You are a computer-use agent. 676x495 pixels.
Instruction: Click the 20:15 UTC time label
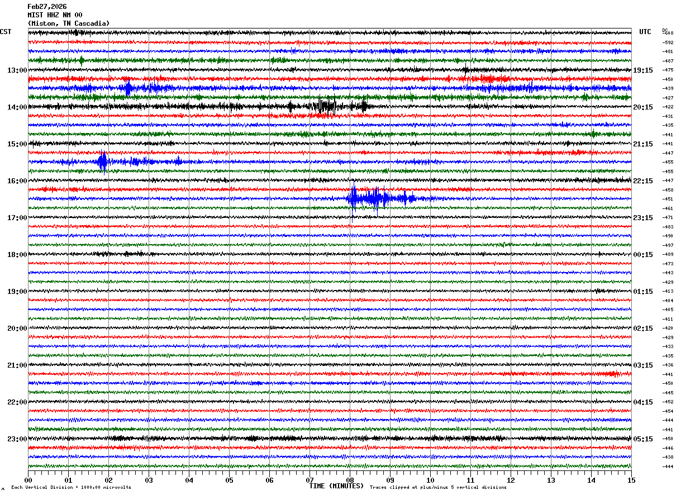pyautogui.click(x=643, y=107)
